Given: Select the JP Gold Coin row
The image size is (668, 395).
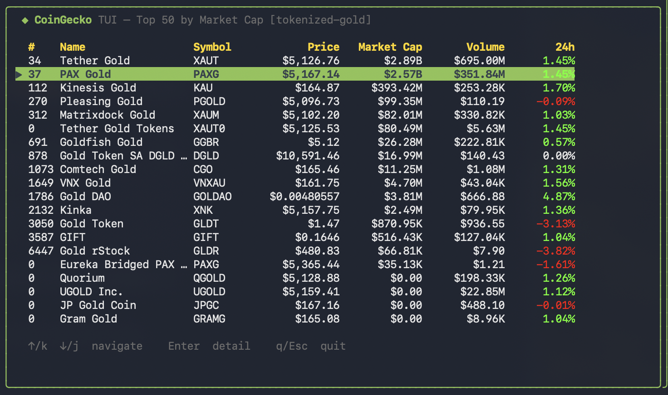Looking at the screenshot, I should (295, 305).
